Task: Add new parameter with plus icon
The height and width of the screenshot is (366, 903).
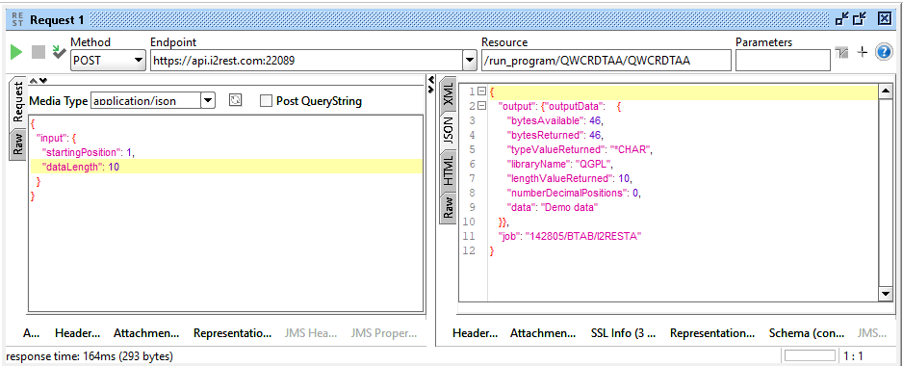Action: (863, 52)
